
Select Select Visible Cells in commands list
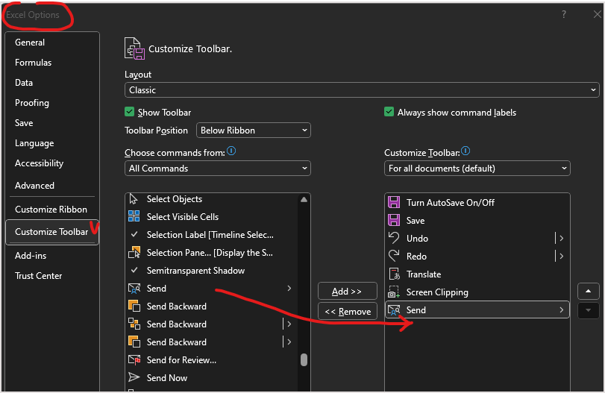(212, 217)
